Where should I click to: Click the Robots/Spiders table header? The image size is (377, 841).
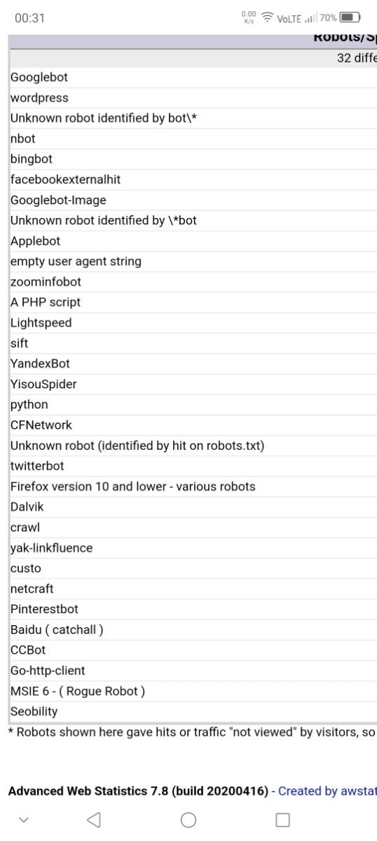click(x=345, y=38)
